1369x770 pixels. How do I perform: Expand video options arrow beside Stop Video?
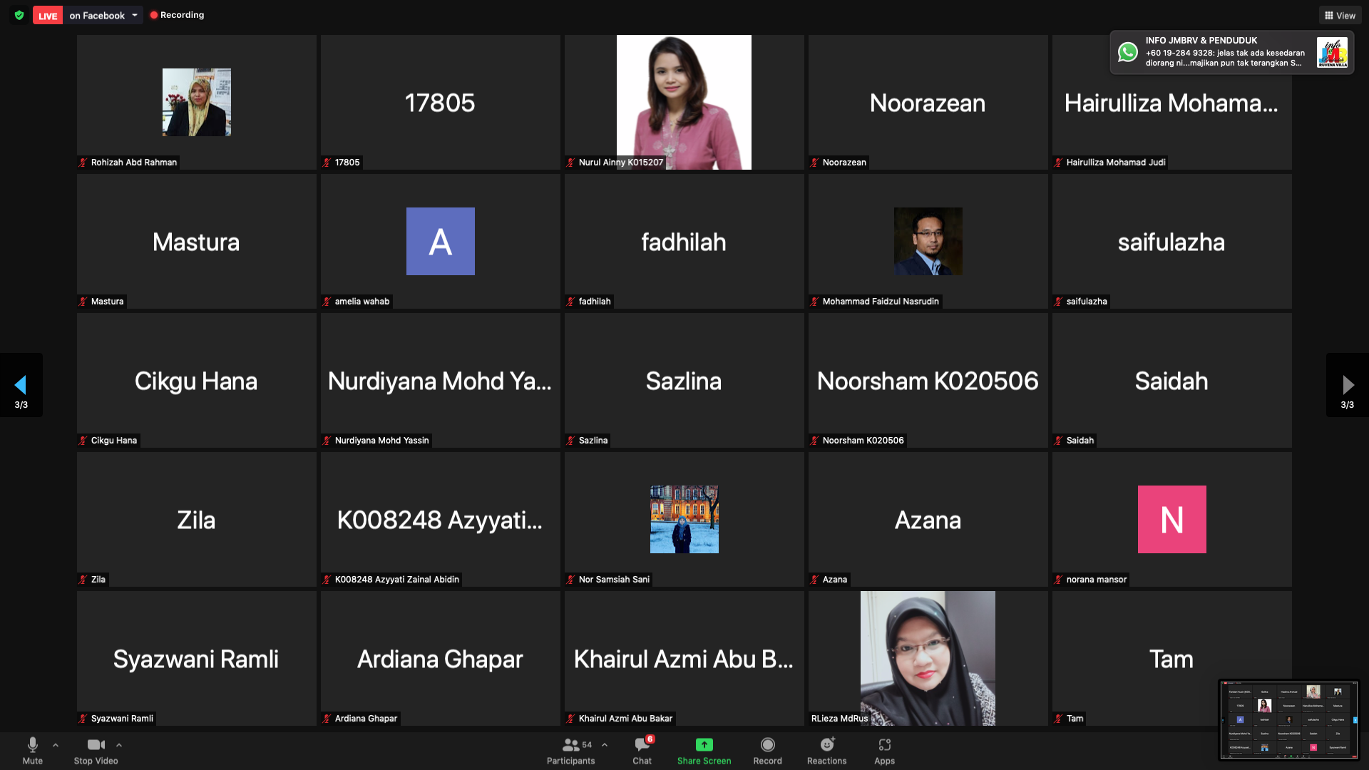[119, 745]
